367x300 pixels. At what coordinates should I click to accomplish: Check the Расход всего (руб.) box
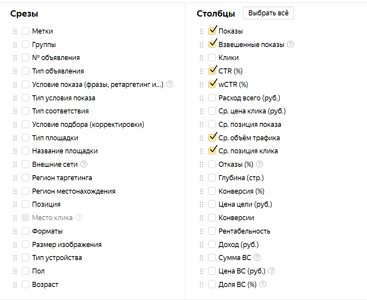tap(212, 98)
